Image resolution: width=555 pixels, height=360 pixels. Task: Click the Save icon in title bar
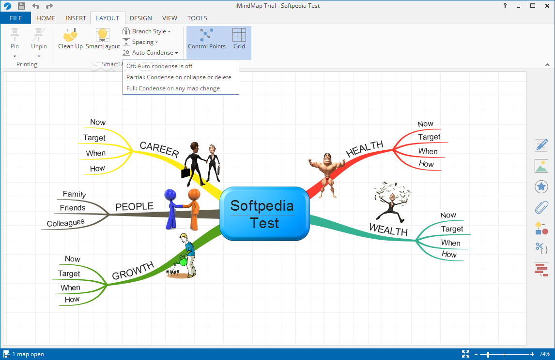22,6
